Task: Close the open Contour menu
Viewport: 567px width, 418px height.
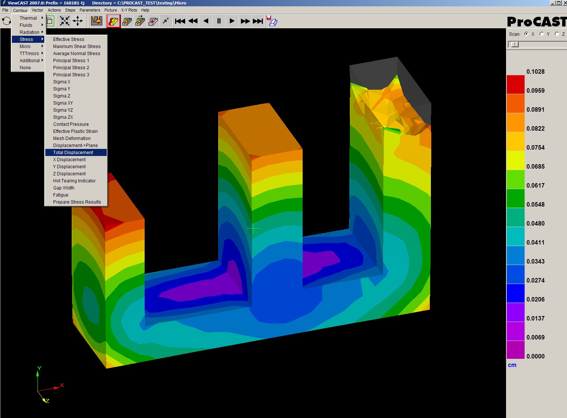Action: coord(20,10)
